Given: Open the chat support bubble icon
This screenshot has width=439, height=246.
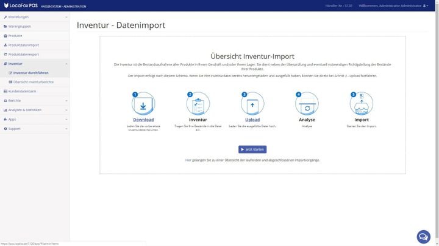Looking at the screenshot, I should coord(423,236).
